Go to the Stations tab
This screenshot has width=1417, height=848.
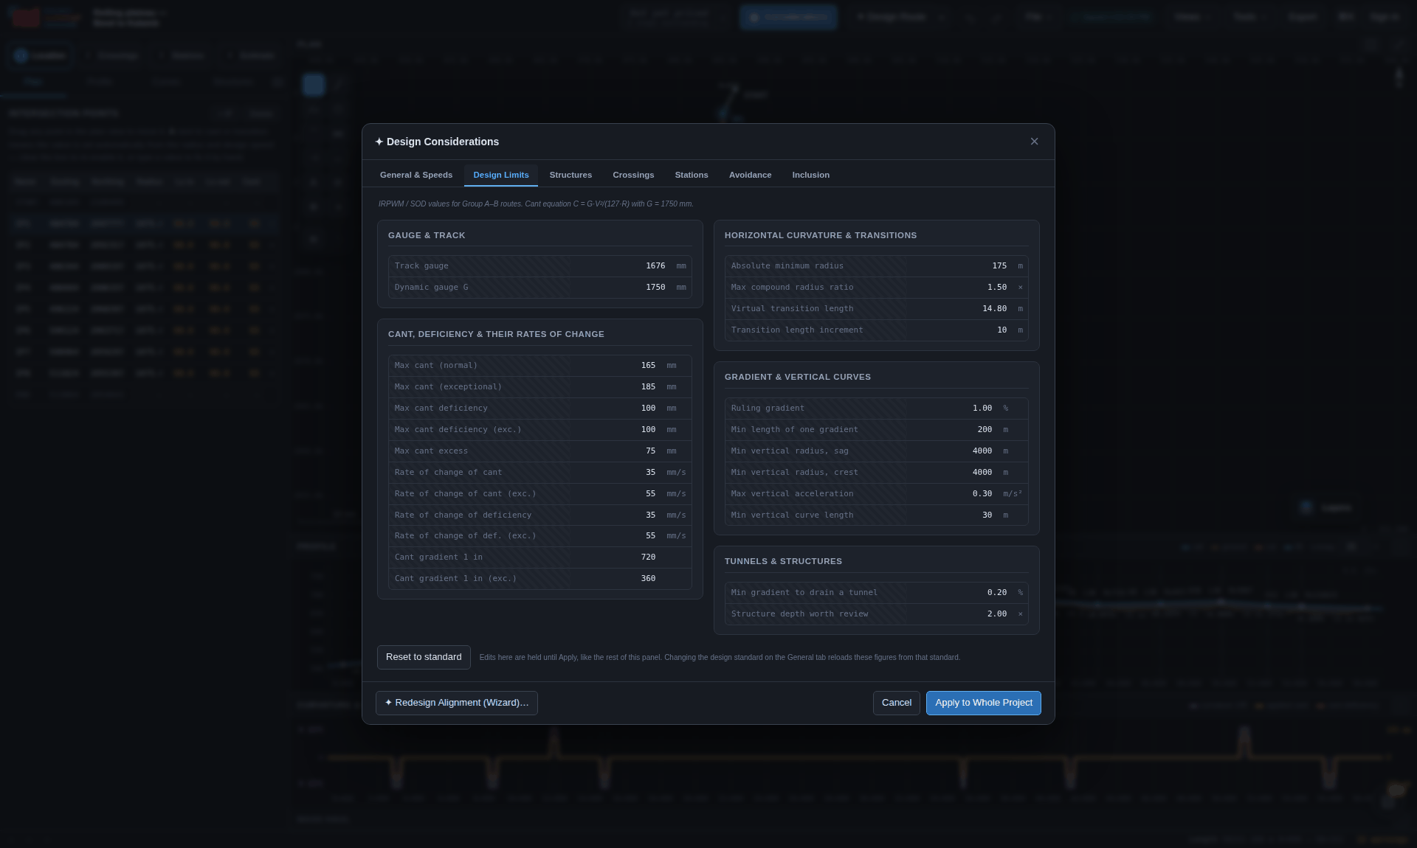coord(692,175)
